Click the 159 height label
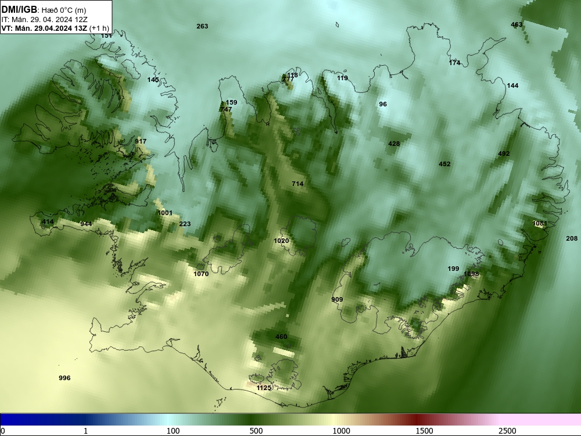581x436 pixels. [231, 102]
